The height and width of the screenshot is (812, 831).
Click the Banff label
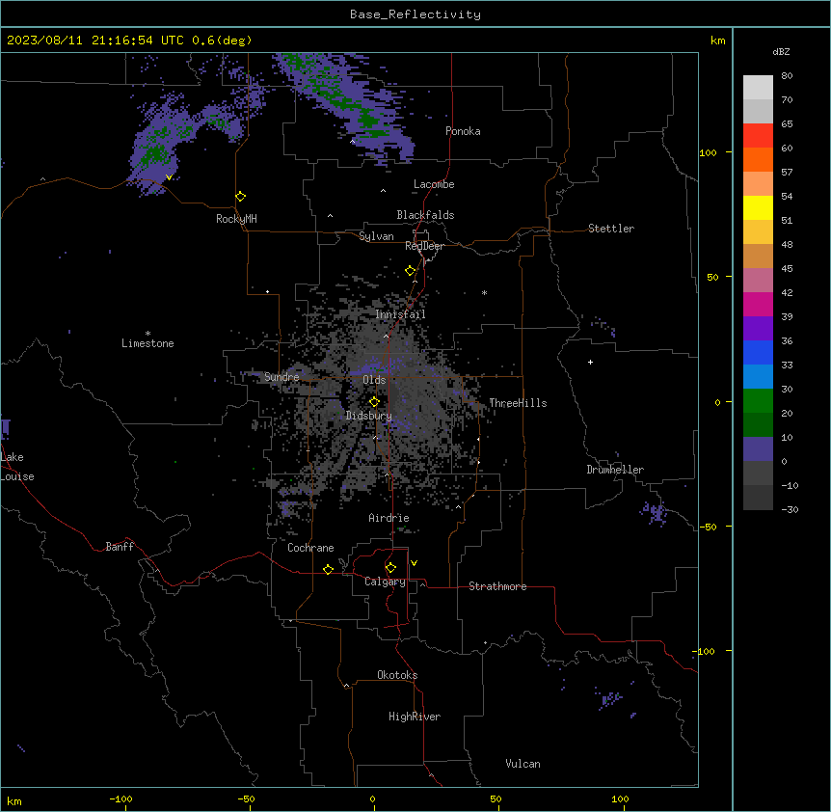(120, 547)
